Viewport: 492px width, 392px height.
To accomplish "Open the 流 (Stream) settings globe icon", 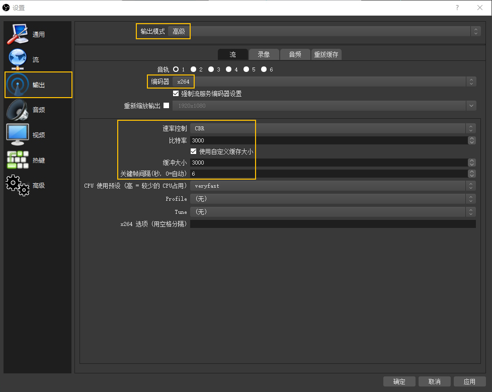I will [18, 60].
